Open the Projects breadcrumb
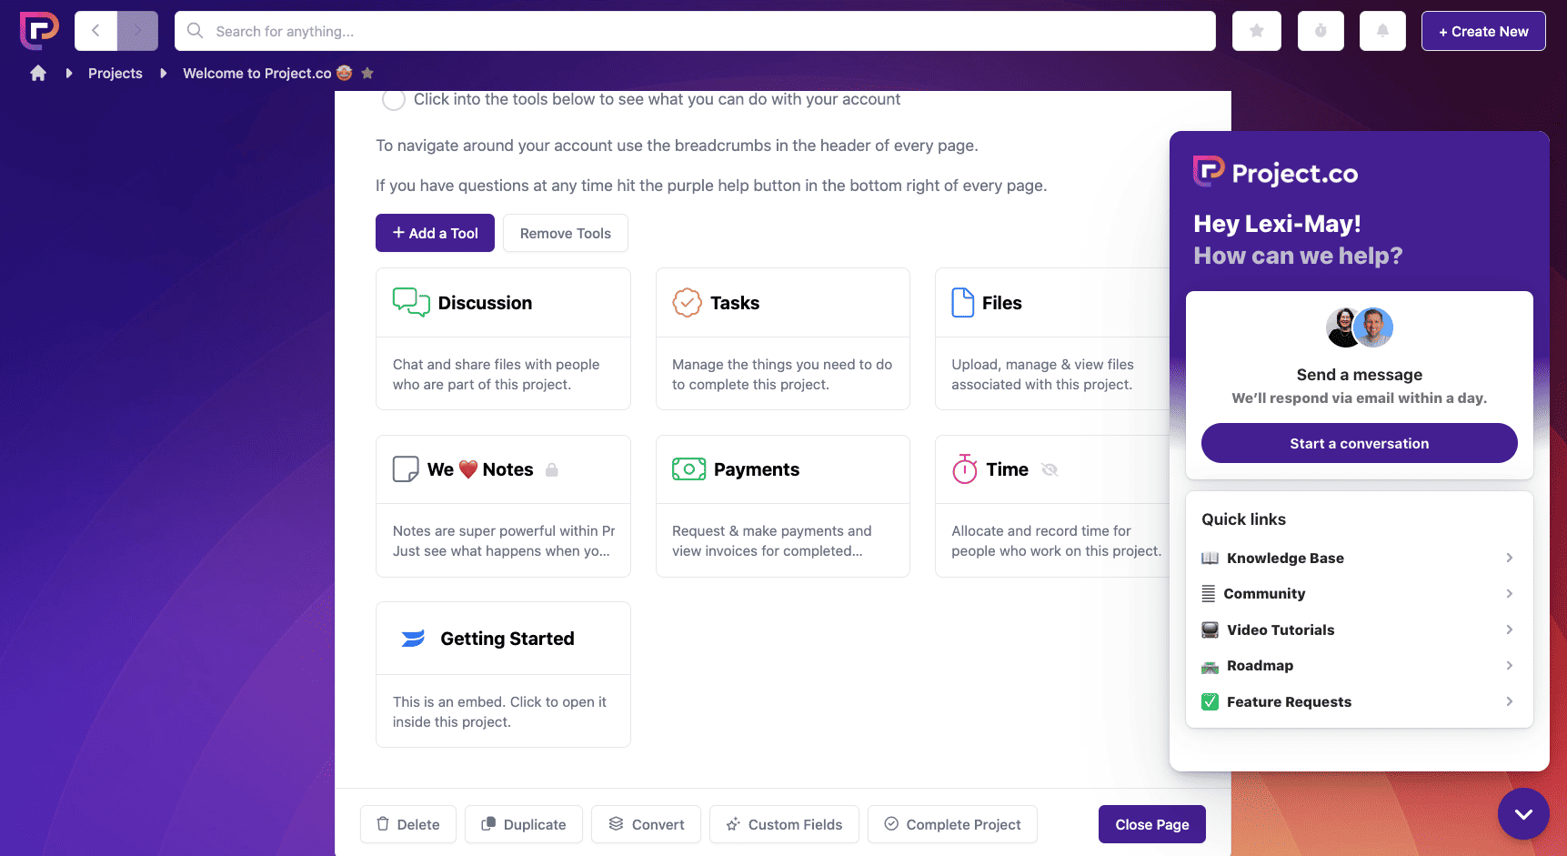The height and width of the screenshot is (856, 1567). (x=116, y=74)
